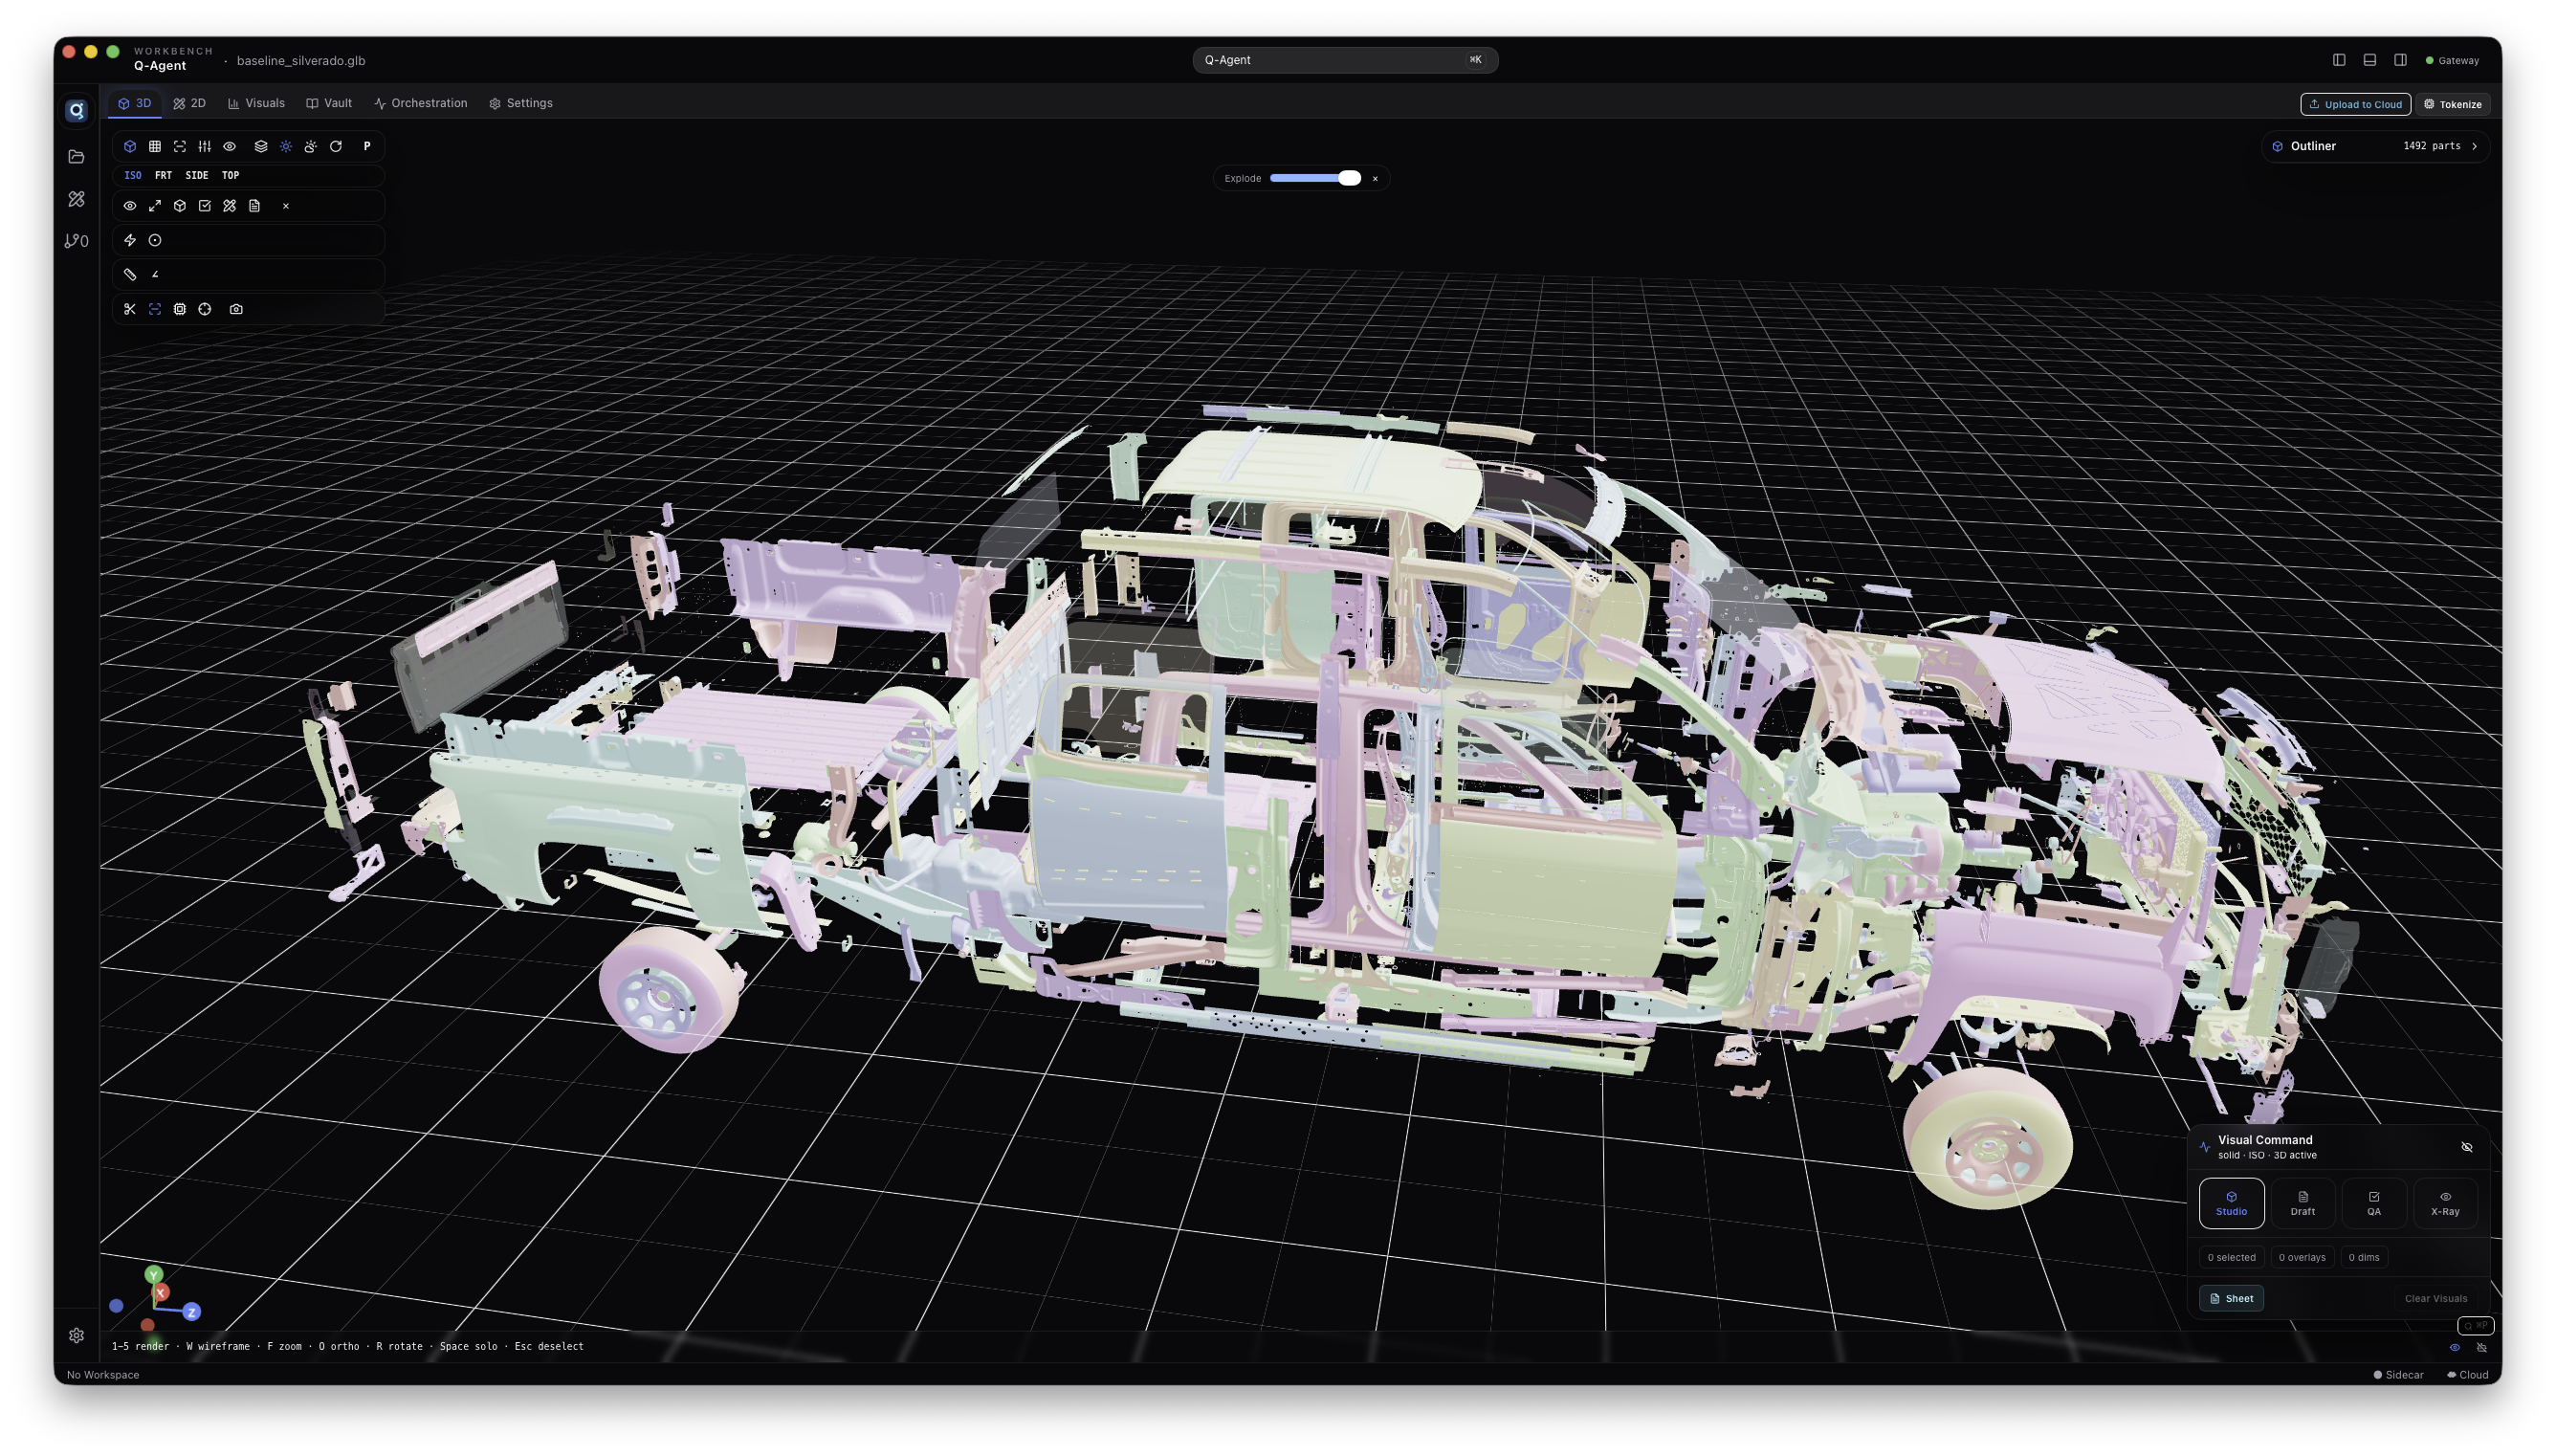Click the git branch icon in left sidebar
Viewport: 2556px width, 1456px height.
coord(76,241)
